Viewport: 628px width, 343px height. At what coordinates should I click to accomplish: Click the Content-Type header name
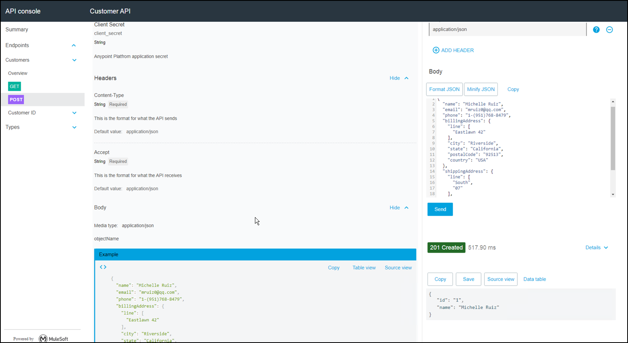109,95
